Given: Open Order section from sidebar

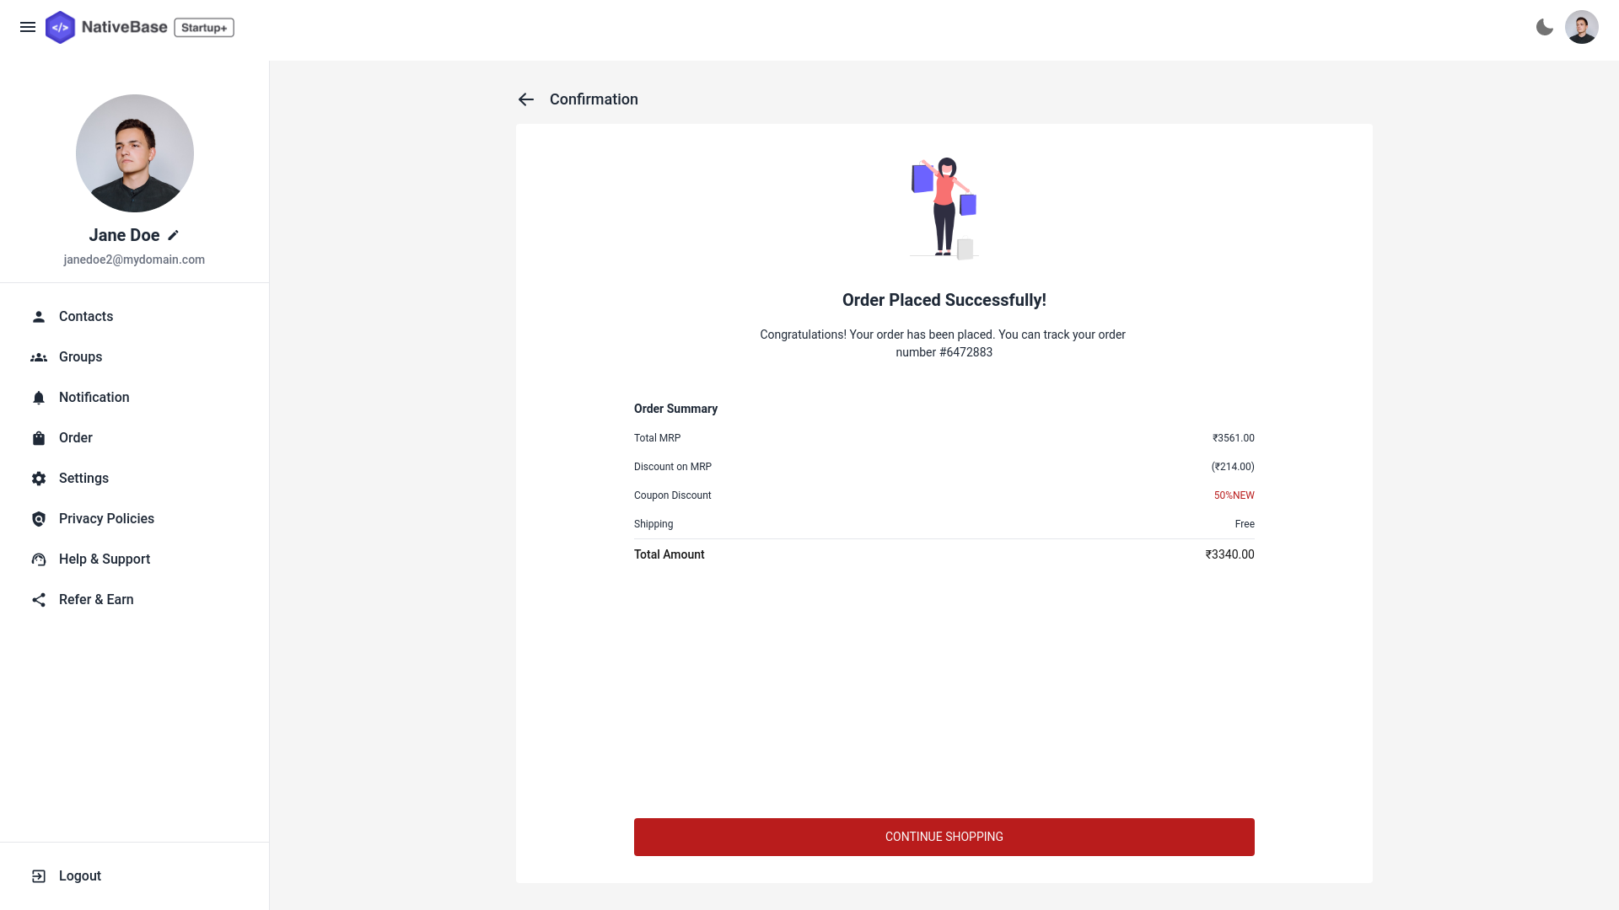Looking at the screenshot, I should (76, 436).
